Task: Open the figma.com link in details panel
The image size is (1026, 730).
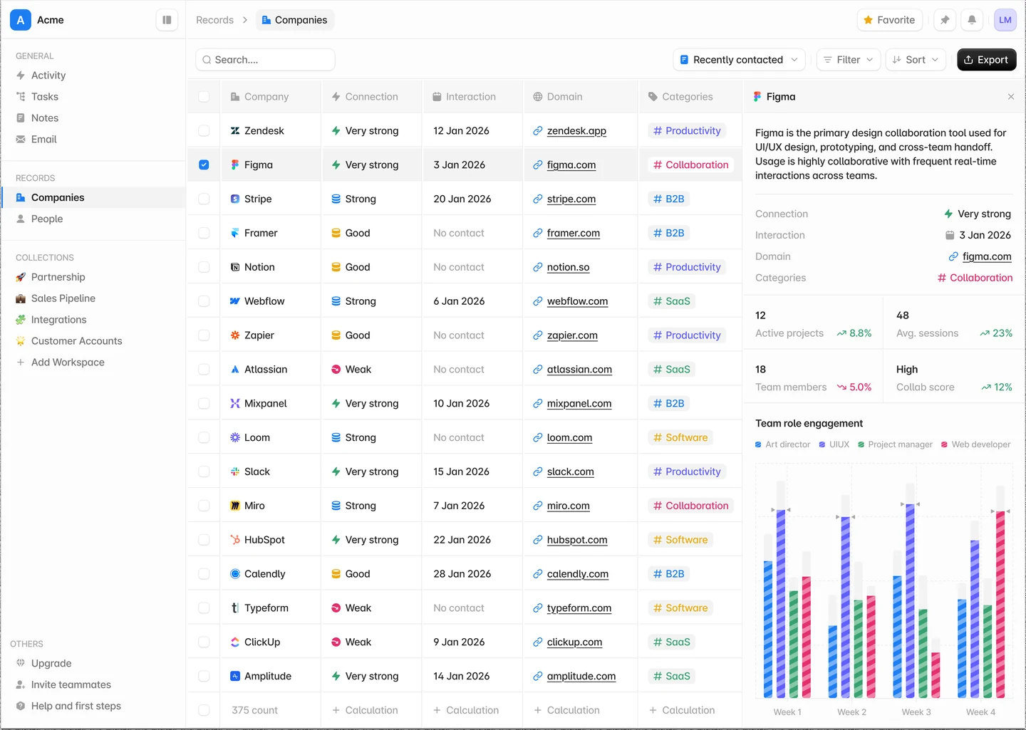Action: (987, 256)
